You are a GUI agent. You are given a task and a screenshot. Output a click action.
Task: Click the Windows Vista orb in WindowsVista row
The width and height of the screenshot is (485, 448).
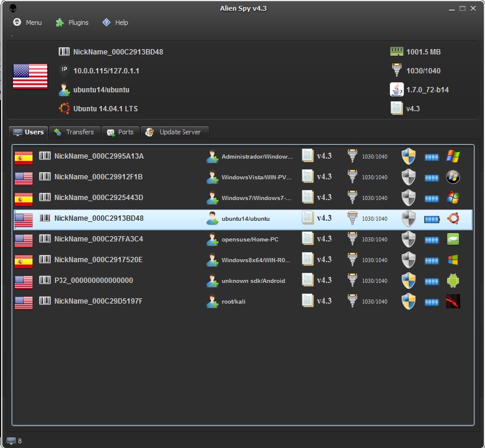coord(453,177)
